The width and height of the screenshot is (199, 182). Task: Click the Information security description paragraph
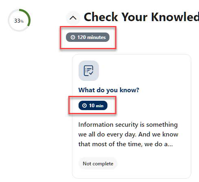click(x=128, y=134)
